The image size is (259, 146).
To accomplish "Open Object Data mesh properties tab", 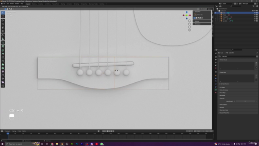I will 216,90.
